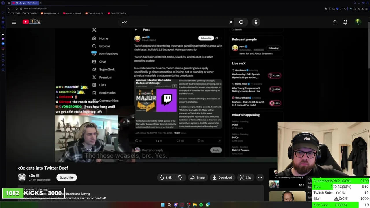Clear the xqc search text
The width and height of the screenshot is (370, 208).
point(231,22)
